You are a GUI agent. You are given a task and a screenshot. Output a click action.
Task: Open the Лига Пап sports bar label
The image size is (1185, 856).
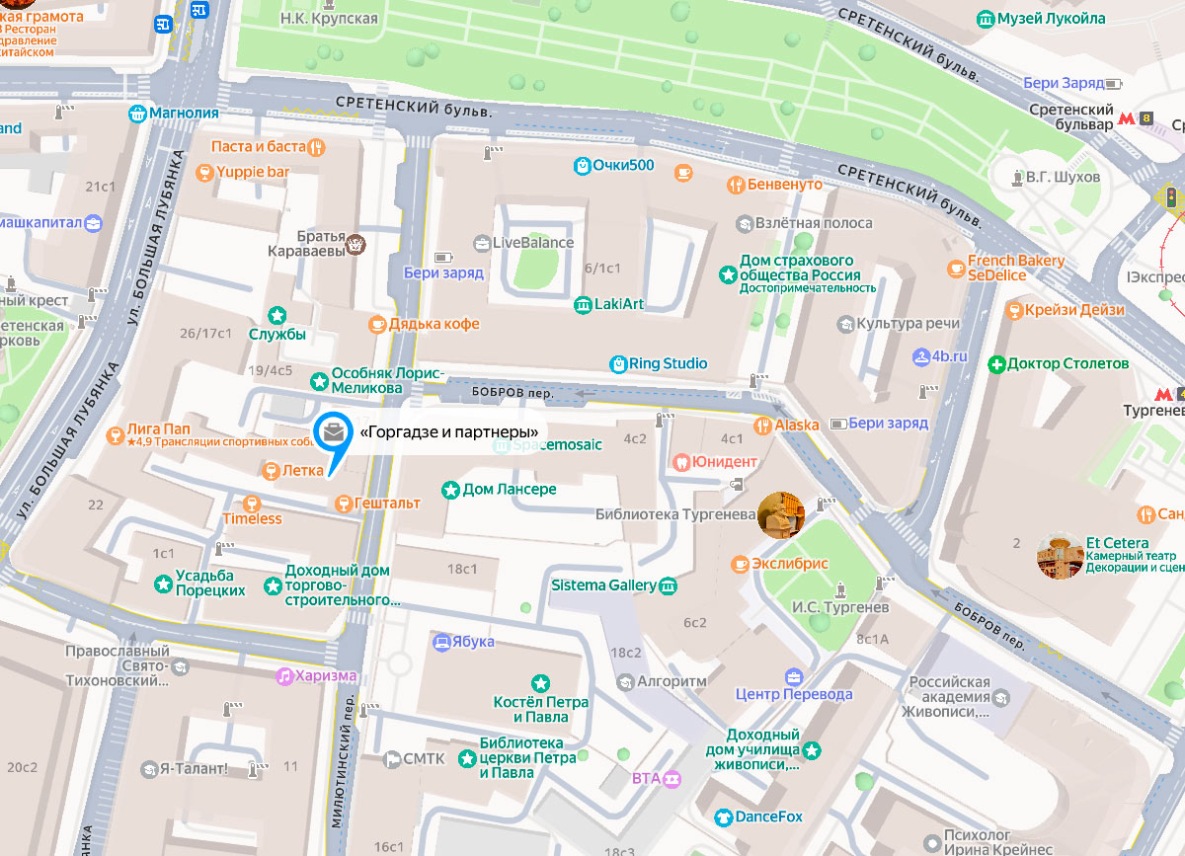point(158,429)
